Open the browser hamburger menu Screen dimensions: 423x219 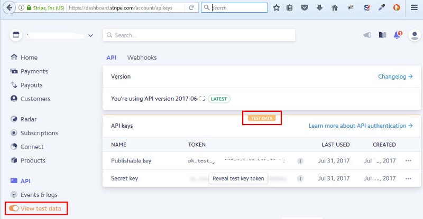pyautogui.click(x=415, y=7)
